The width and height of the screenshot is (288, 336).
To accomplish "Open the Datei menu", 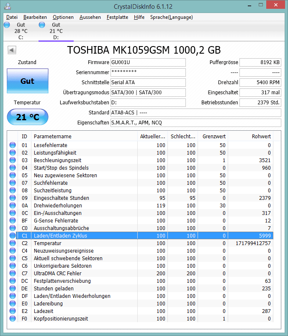I will click(x=12, y=17).
